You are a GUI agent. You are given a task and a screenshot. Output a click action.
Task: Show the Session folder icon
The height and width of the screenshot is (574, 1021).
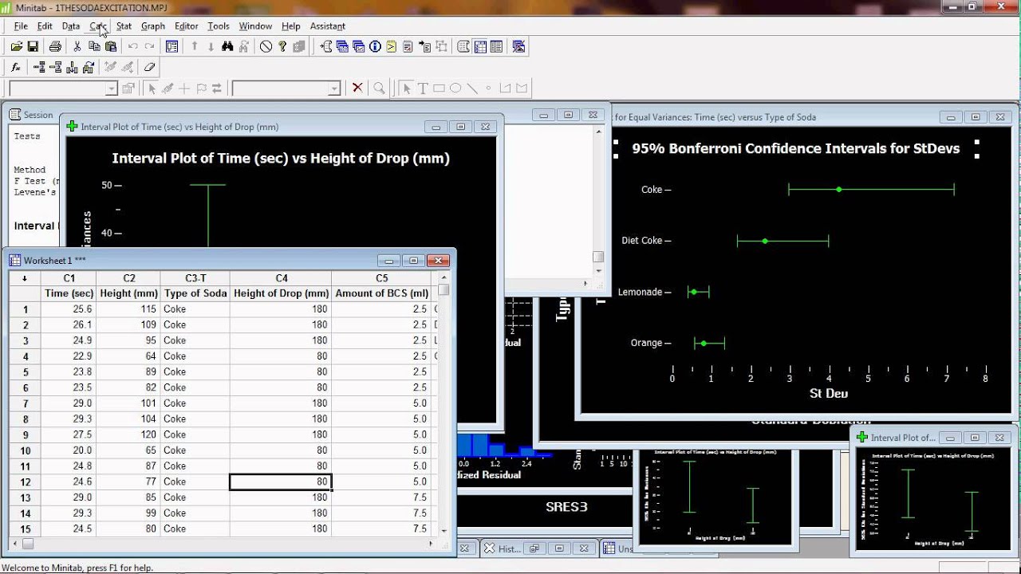tap(327, 47)
